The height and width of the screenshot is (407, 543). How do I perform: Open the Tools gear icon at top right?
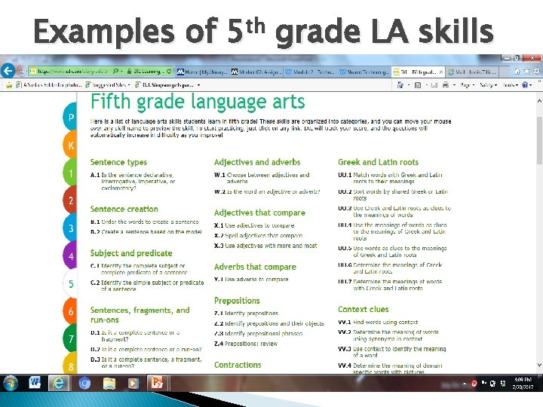pyautogui.click(x=536, y=72)
